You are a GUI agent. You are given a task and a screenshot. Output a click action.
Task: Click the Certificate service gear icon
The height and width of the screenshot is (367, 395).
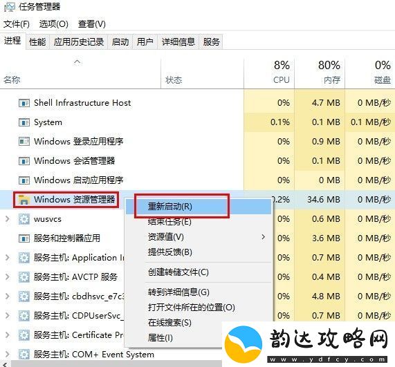click(24, 335)
